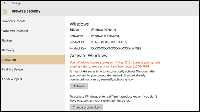Select the Activation sidebar item

coord(33,60)
